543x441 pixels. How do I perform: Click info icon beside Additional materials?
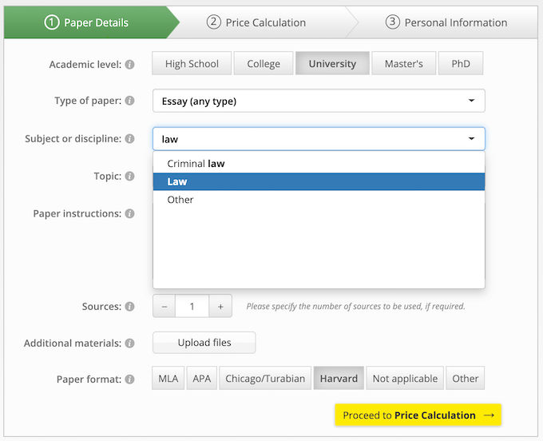point(130,343)
